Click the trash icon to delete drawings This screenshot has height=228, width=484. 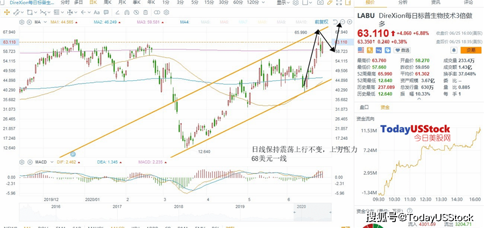pyautogui.click(x=145, y=13)
